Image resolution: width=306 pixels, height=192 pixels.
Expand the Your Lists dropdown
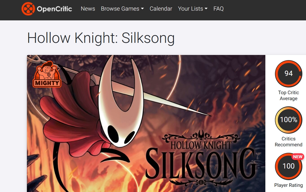point(193,9)
